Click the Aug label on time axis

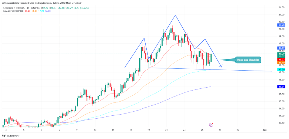click(x=264, y=130)
